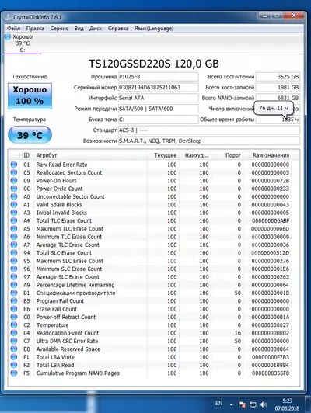Click the taskbar clock 5:23
This screenshot has height=413, width=311.
pos(287,401)
